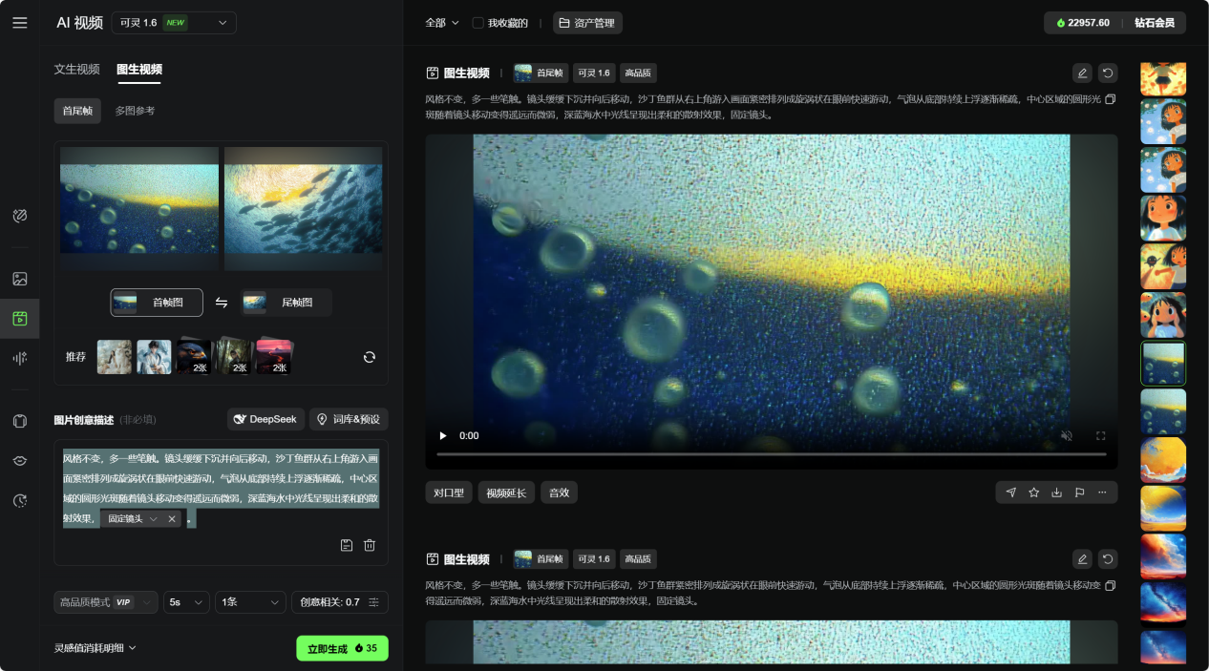Image resolution: width=1209 pixels, height=671 pixels.
Task: Delete the prompt text with trash icon
Action: (x=370, y=545)
